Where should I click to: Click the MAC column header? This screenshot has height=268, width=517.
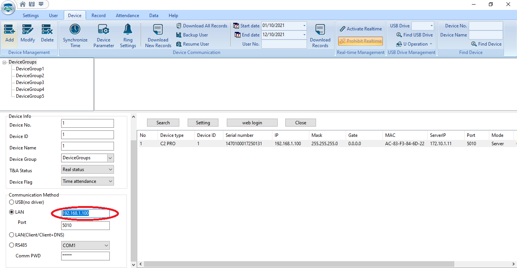(x=405, y=135)
